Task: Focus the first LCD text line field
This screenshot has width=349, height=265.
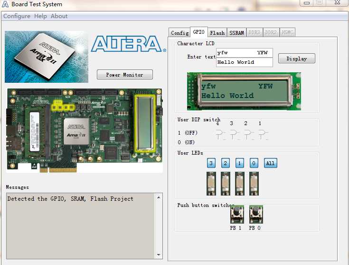Action: 245,53
